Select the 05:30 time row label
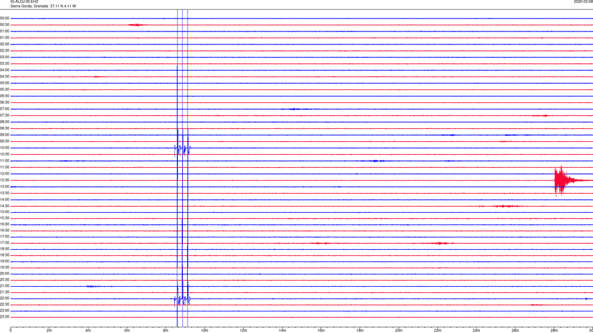593x333 pixels. 4,89
